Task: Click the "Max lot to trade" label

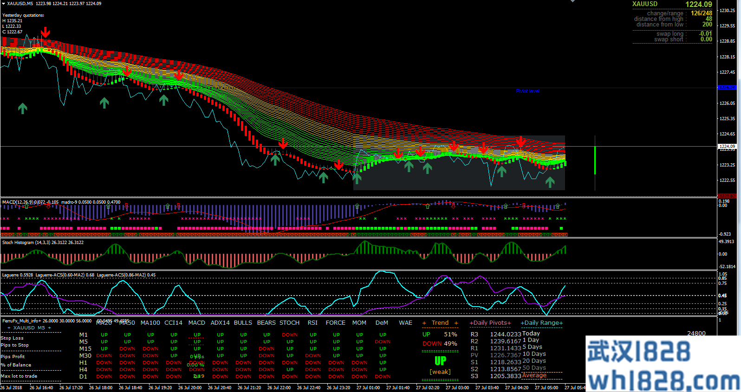Action: 19,376
